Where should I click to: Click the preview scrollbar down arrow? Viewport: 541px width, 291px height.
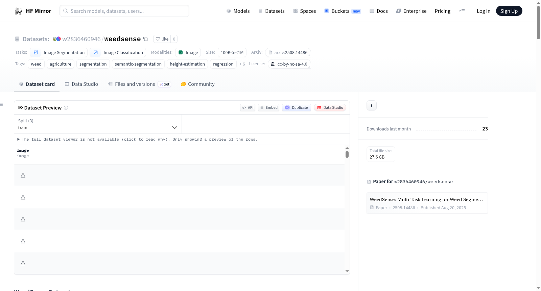pos(347,271)
